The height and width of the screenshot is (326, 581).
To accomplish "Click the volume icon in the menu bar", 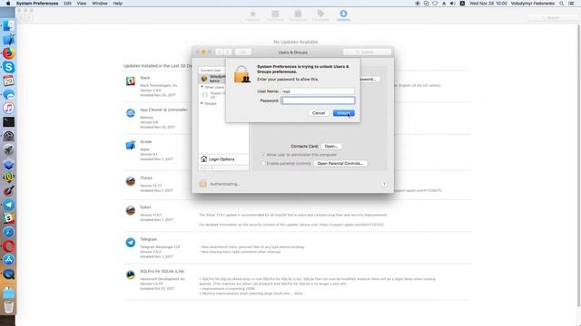I will click(452, 4).
